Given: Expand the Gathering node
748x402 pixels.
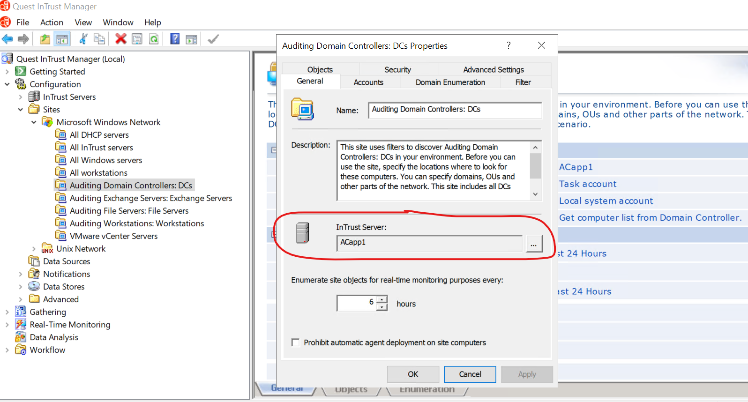Looking at the screenshot, I should click(x=7, y=312).
